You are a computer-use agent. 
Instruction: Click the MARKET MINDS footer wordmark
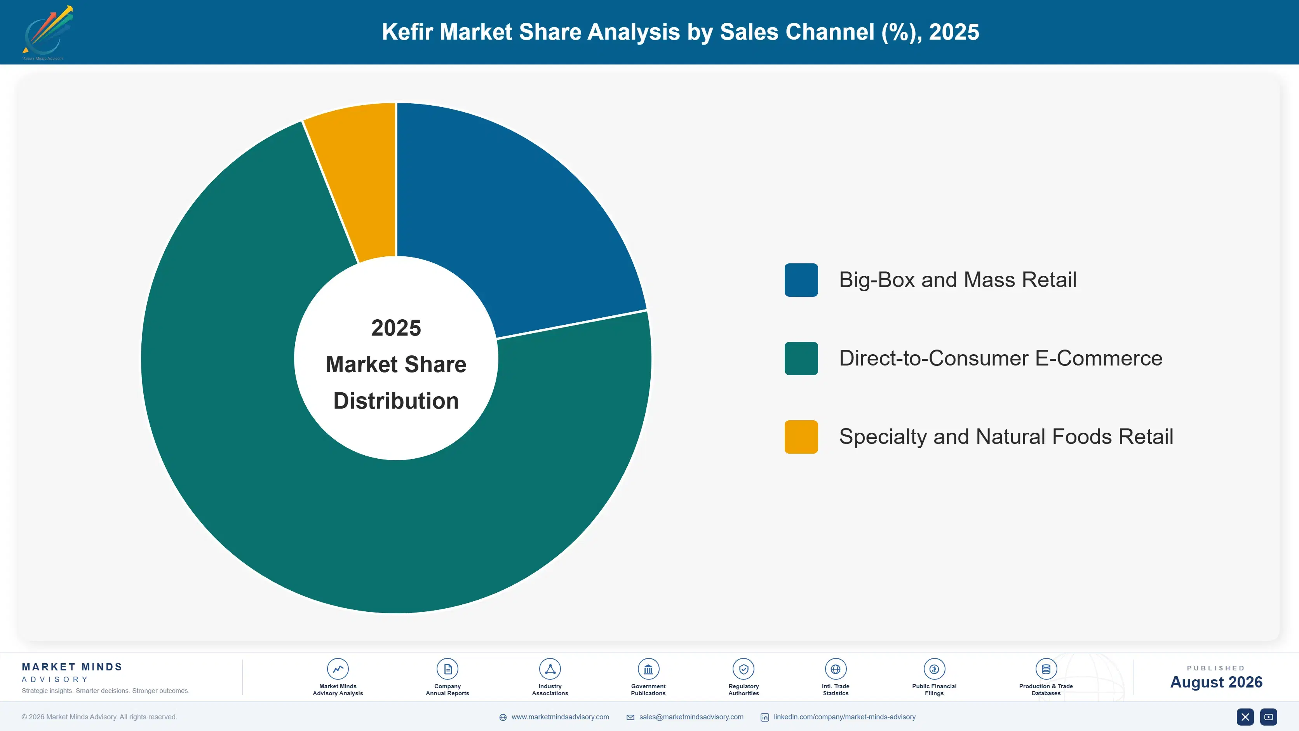[72, 667]
